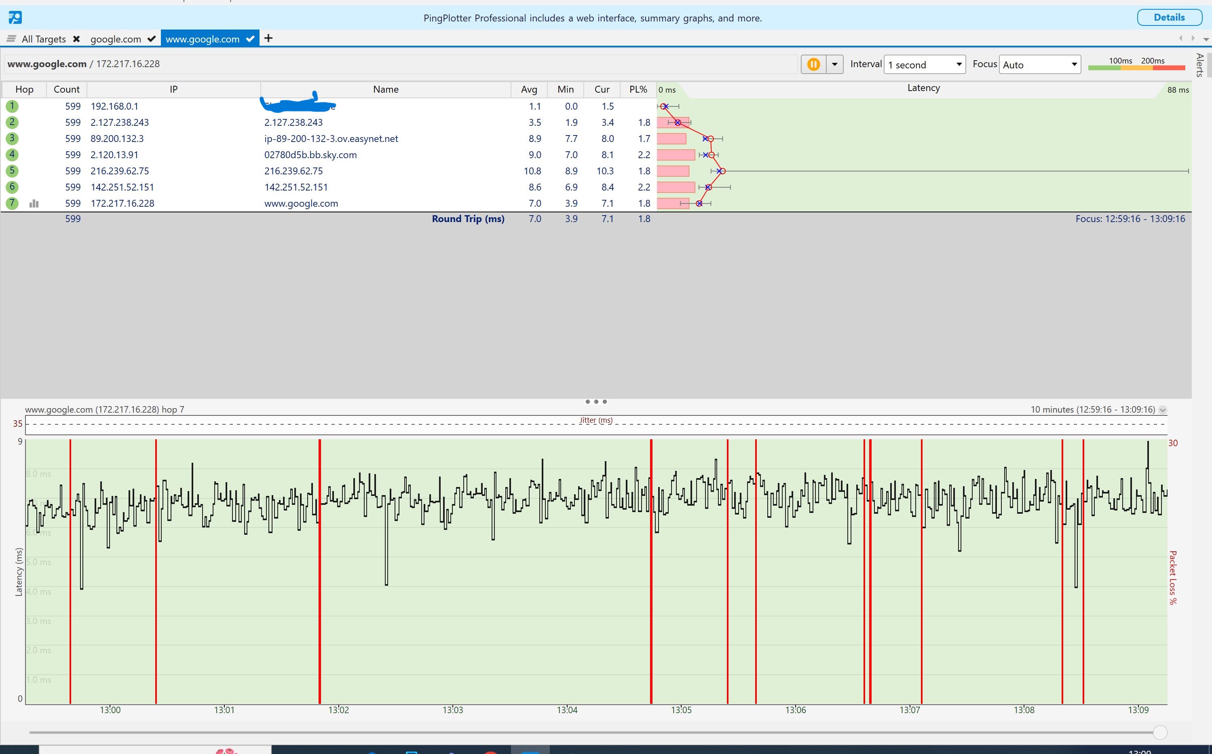Open the Interval 1 second dropdown
This screenshot has height=754, width=1212.
point(925,64)
